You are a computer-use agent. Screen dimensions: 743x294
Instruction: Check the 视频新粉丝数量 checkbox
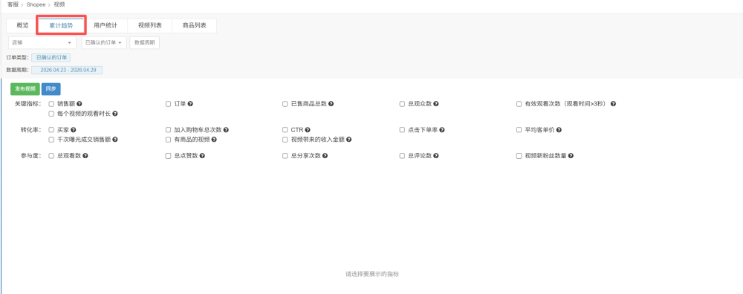coord(519,156)
